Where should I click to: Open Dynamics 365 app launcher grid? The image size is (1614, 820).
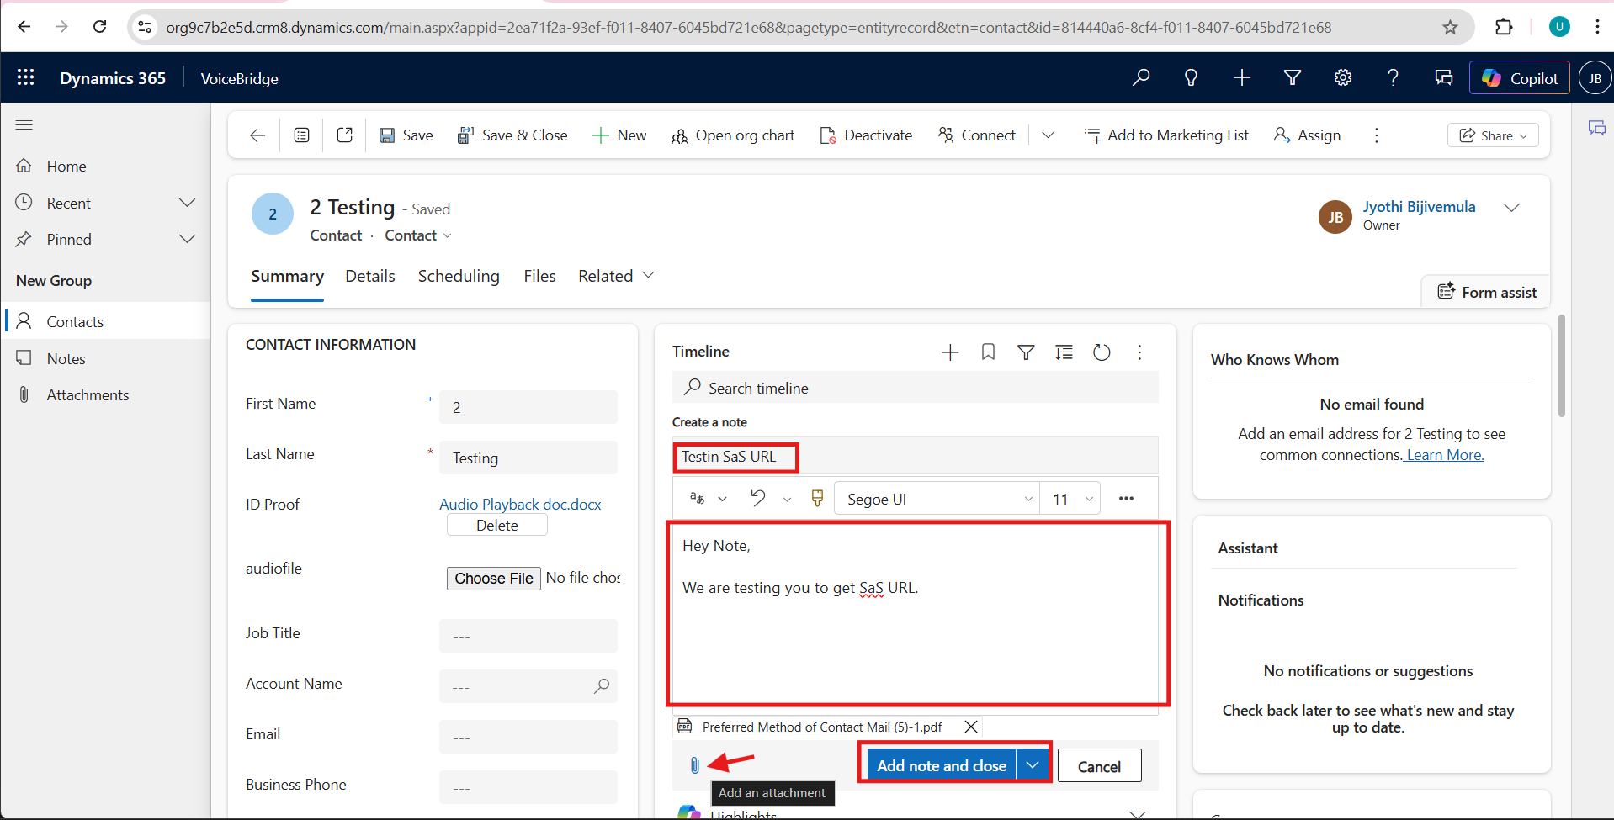25,78
